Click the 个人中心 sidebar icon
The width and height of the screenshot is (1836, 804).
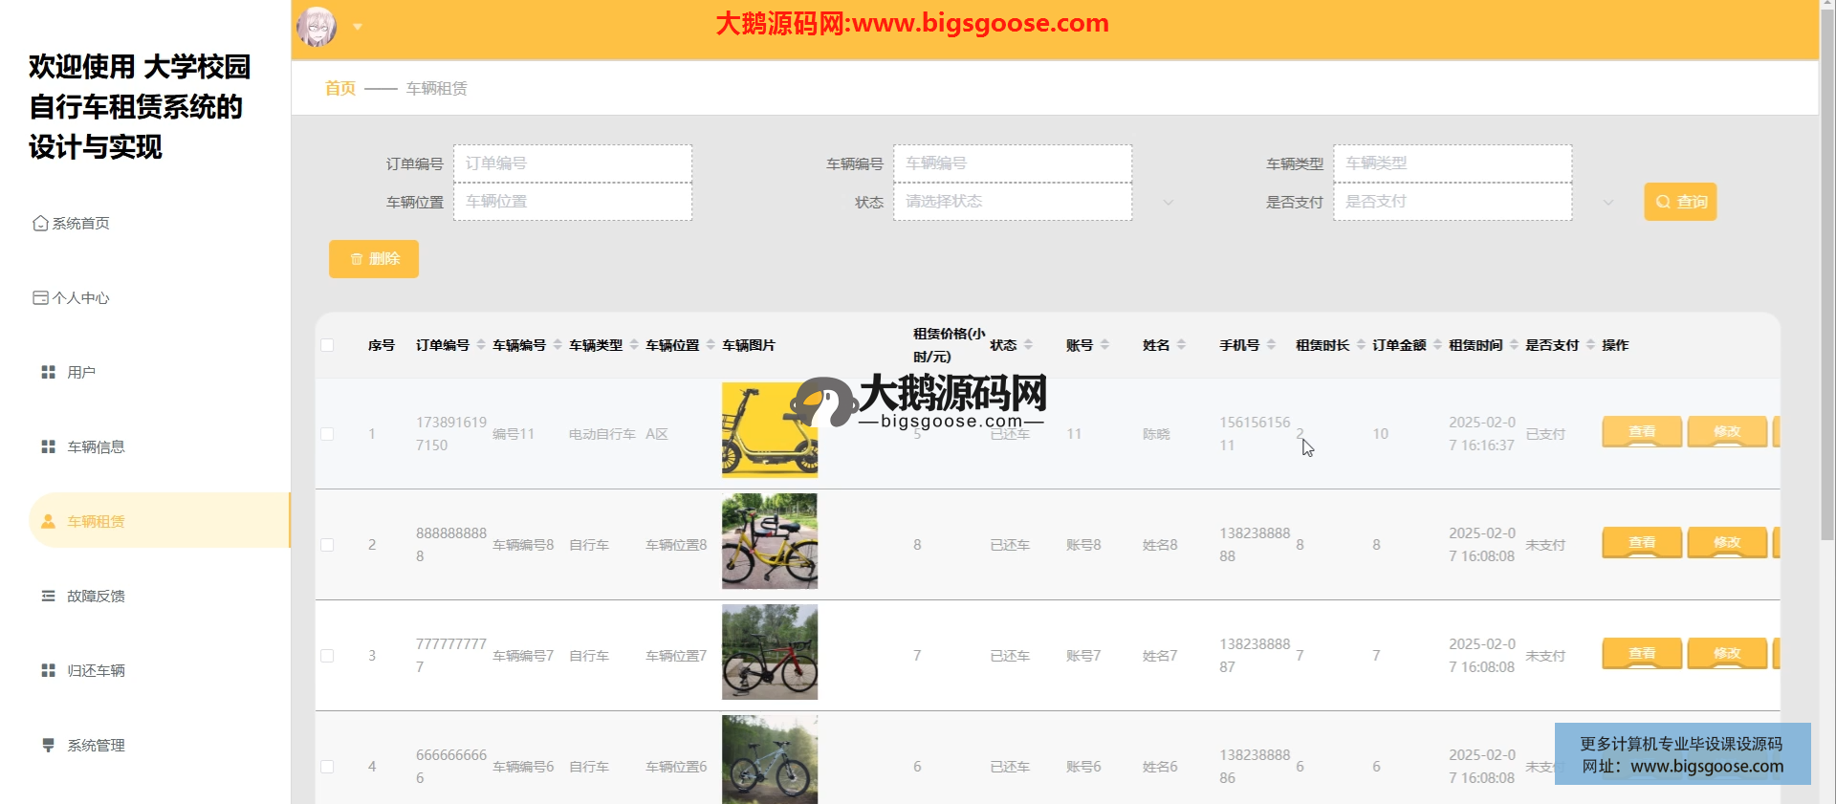point(40,297)
